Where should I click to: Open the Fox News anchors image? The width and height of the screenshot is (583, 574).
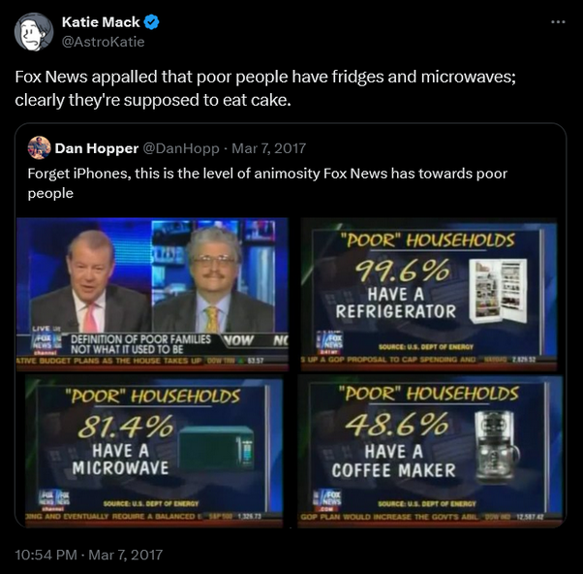152,295
